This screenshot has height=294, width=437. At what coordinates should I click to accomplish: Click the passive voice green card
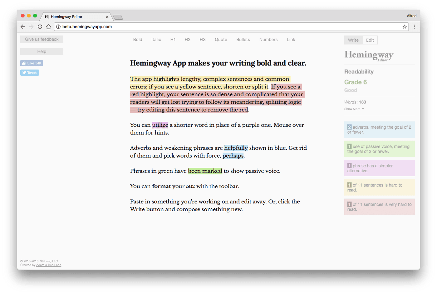coord(380,149)
